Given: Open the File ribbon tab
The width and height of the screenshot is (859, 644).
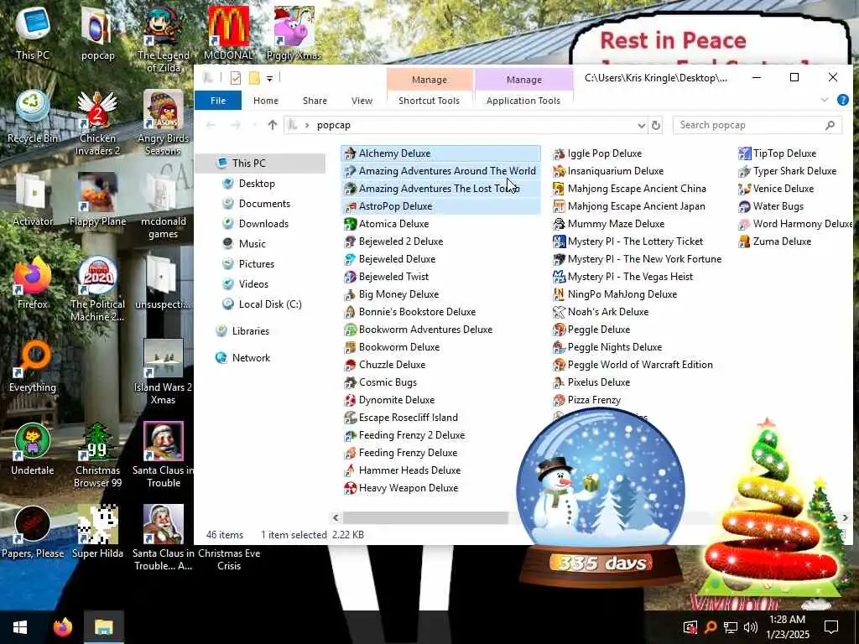Looking at the screenshot, I should tap(218, 101).
